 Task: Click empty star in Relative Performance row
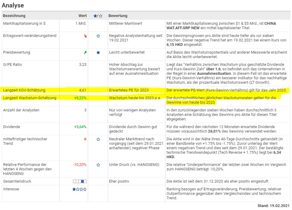tap(98, 165)
